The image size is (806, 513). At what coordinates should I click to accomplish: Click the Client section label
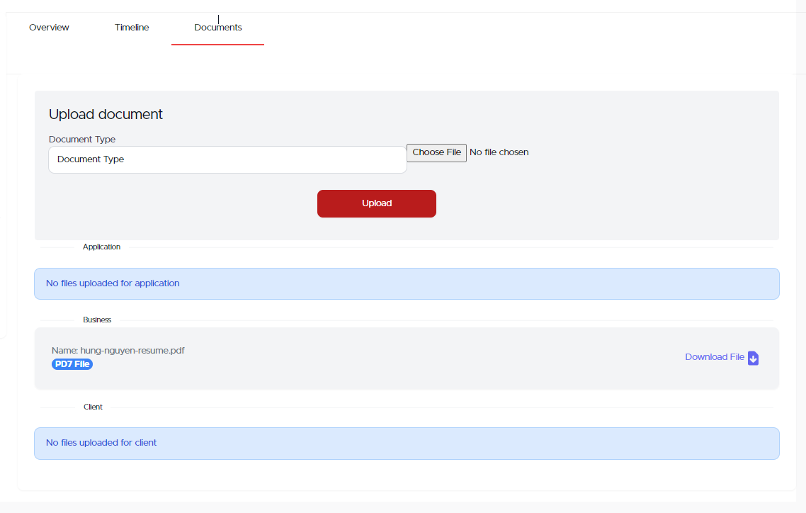(93, 407)
